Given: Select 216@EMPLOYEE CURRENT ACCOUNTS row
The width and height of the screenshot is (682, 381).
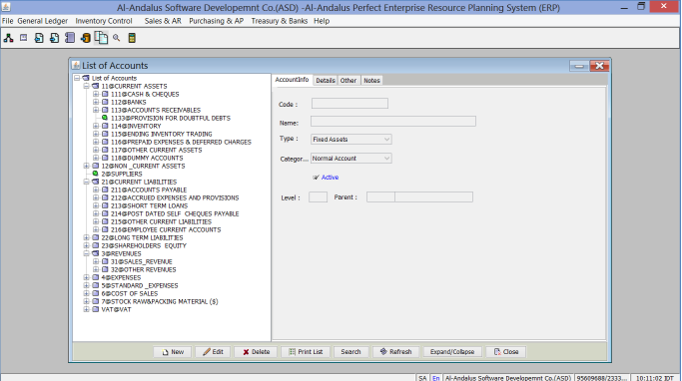Looking at the screenshot, I should pyautogui.click(x=166, y=229).
